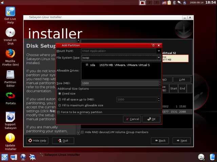Screen dimensions: 217x162
Task: Click the 18:54 clock in top panel
Action: (210, 2)
